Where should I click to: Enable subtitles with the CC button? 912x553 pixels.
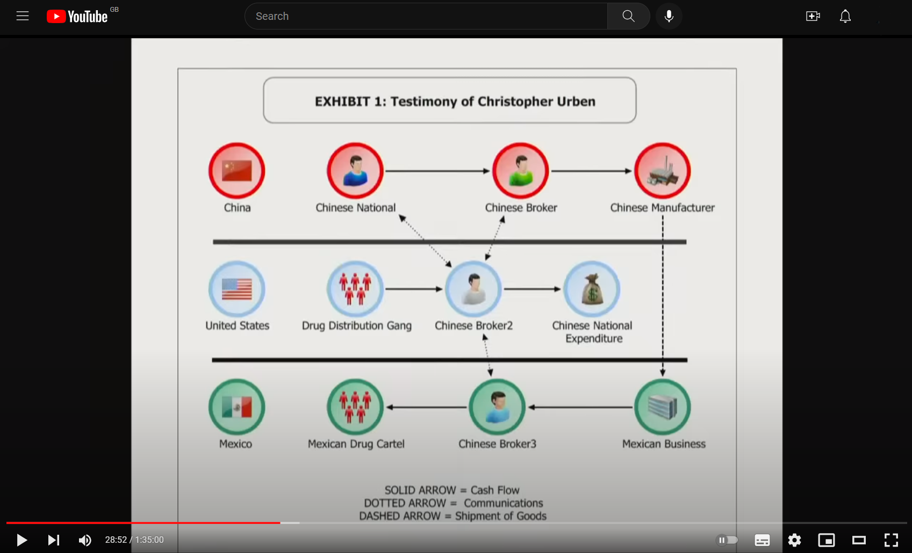pos(762,540)
